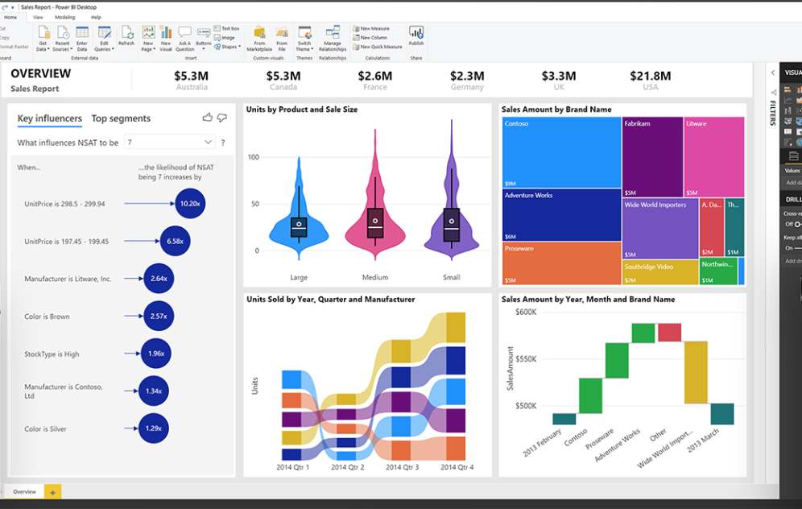Switch to Key influencers tab
802x509 pixels.
[50, 118]
